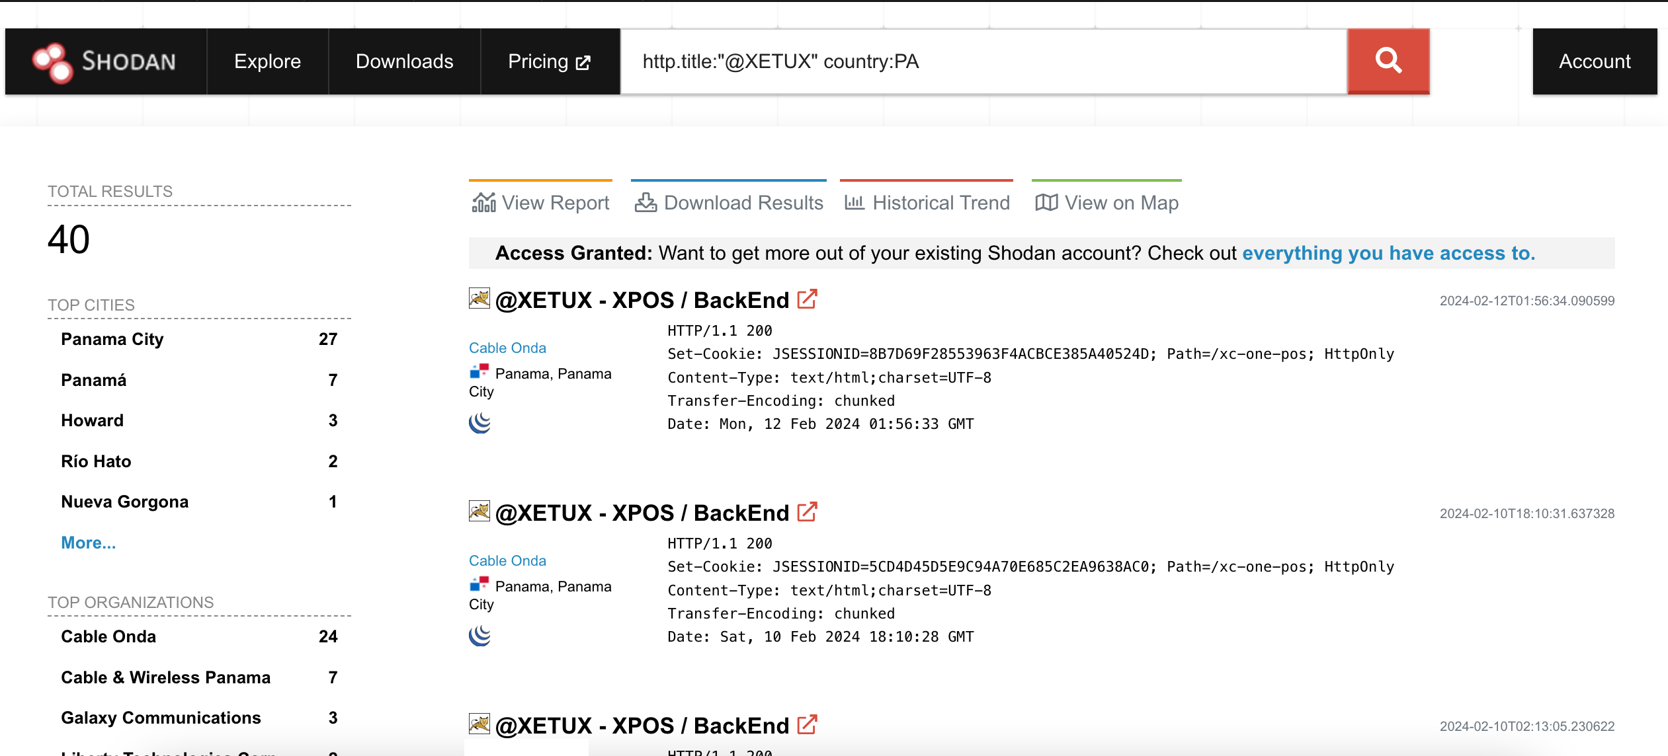Open the Pricing page

click(550, 61)
